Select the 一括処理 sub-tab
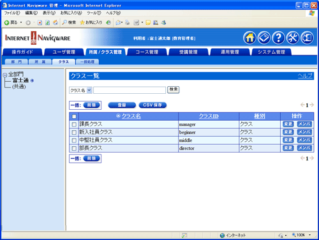The width and height of the screenshot is (319, 240). click(87, 62)
